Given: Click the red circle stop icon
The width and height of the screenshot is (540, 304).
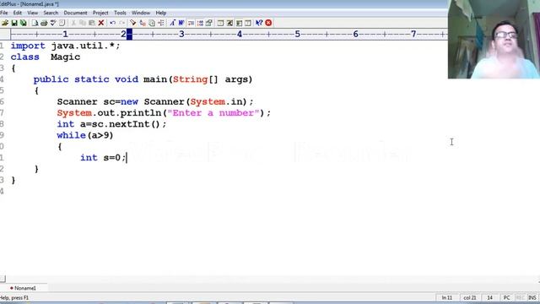Looking at the screenshot, I should pos(268,23).
